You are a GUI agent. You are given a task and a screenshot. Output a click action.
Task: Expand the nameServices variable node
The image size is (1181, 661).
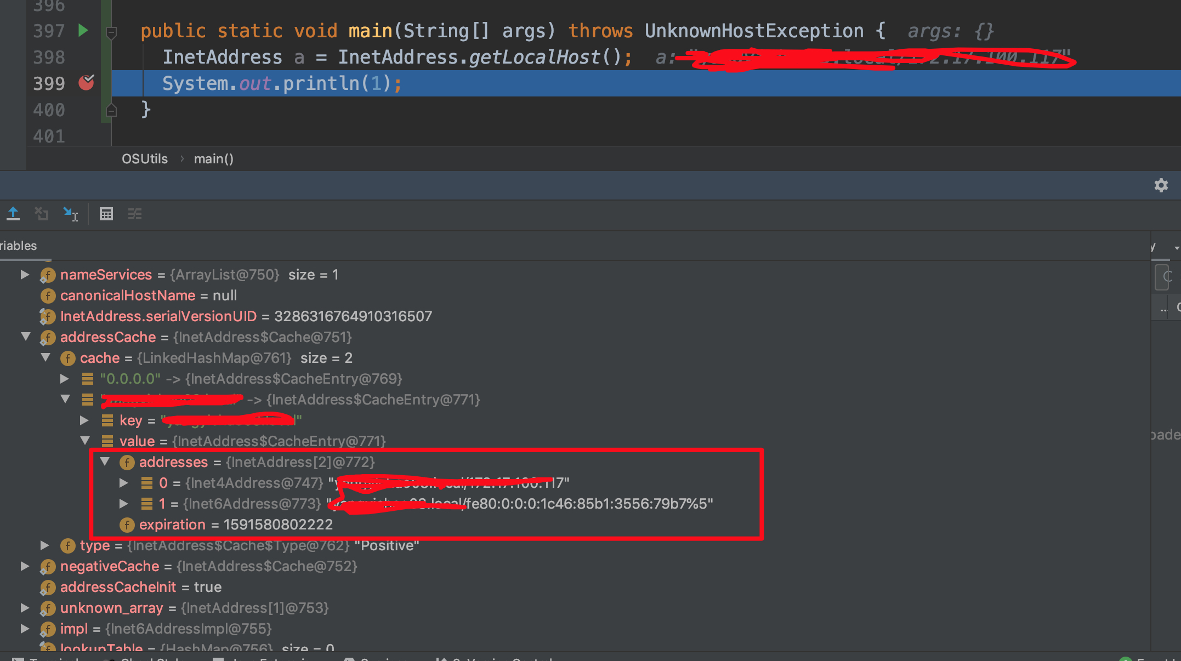[x=25, y=275]
